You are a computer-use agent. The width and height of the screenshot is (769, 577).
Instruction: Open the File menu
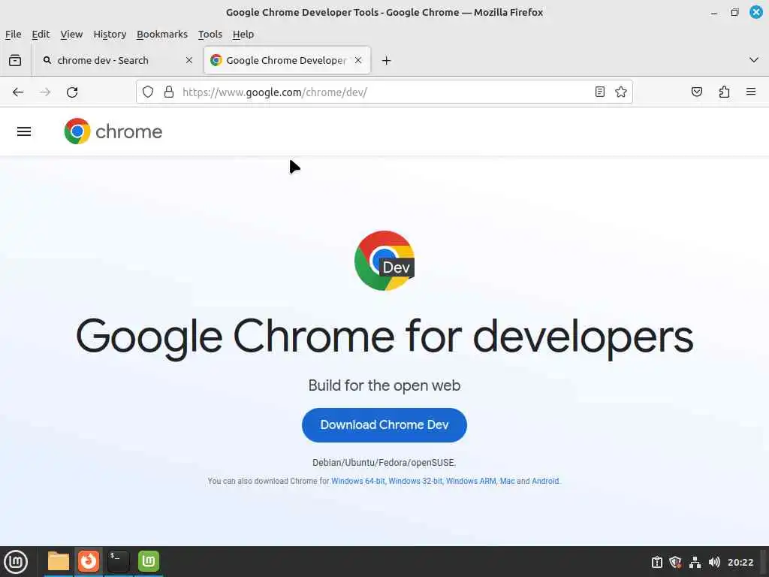coord(14,35)
